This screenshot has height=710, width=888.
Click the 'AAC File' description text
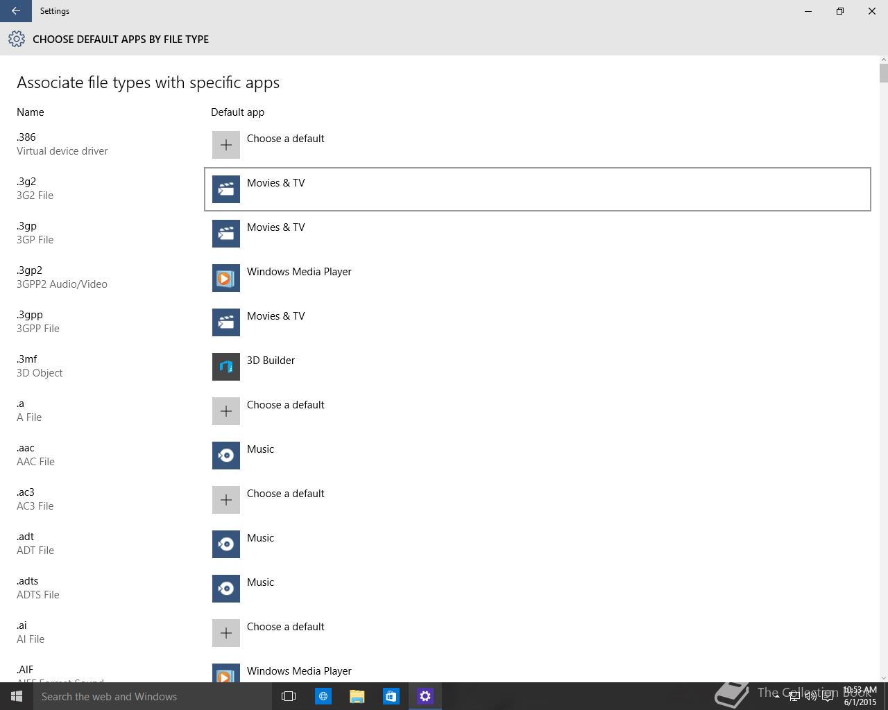35,462
